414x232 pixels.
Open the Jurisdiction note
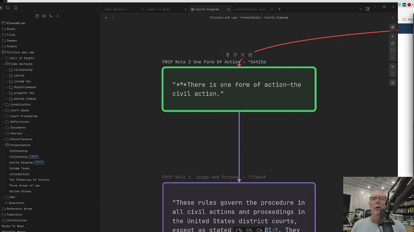(x=19, y=174)
